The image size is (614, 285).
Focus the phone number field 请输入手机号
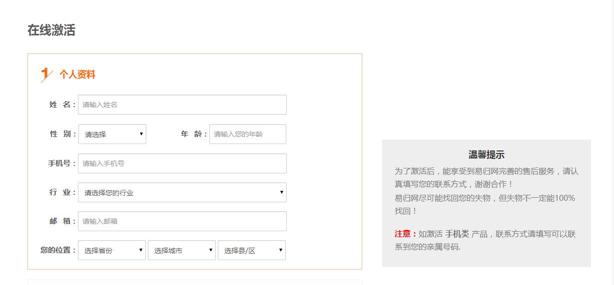(x=182, y=163)
